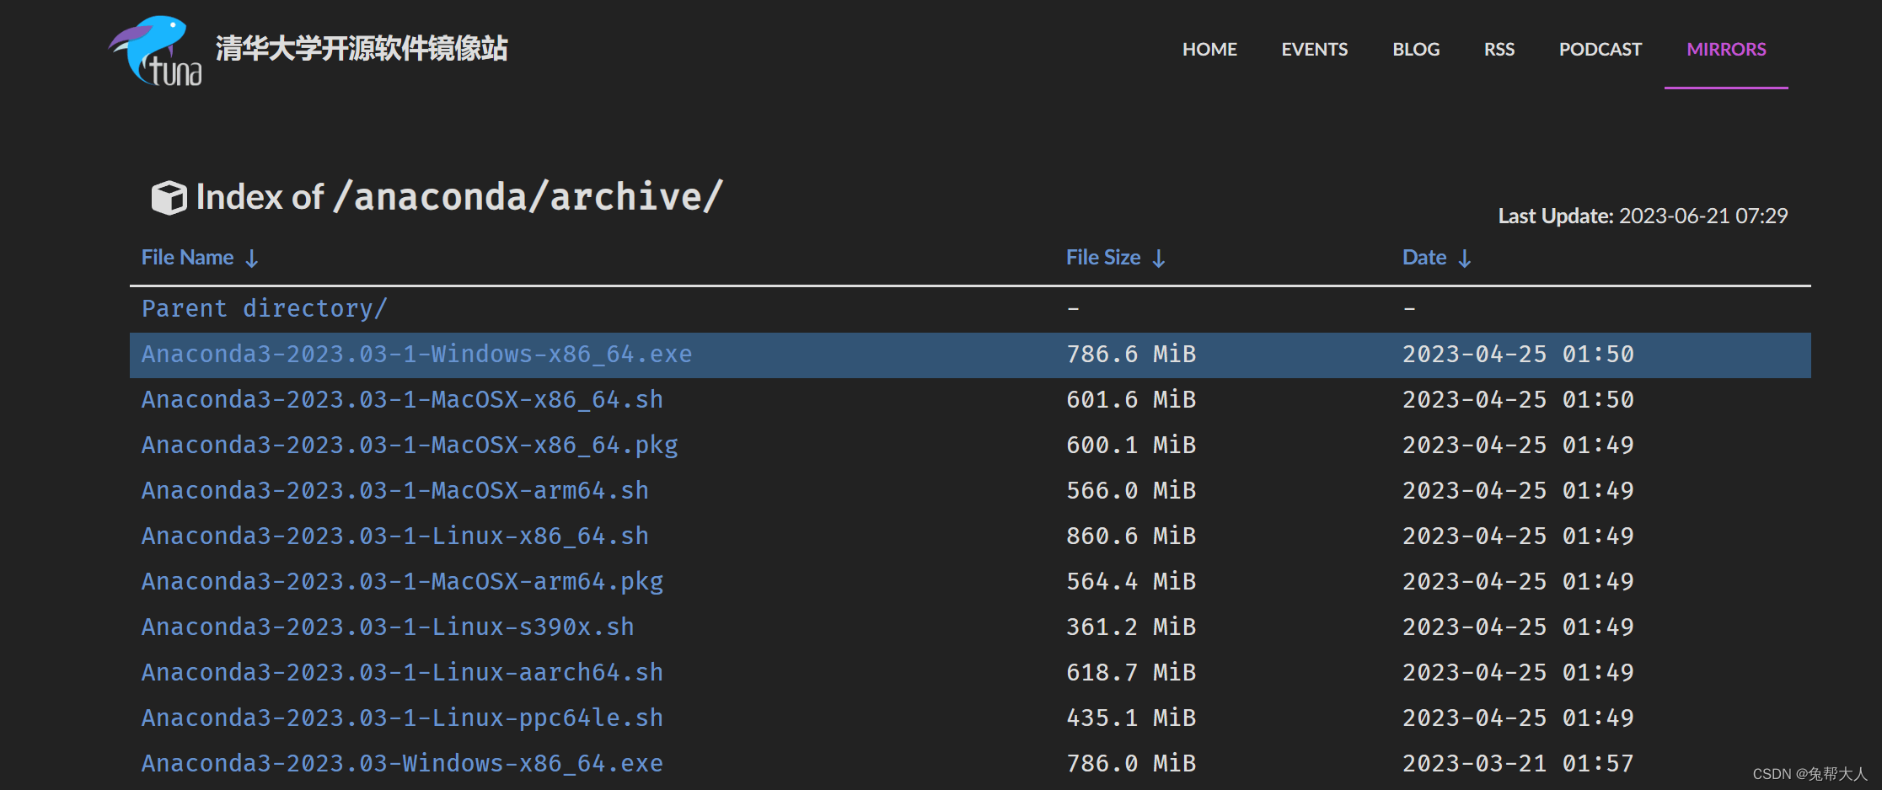This screenshot has width=1882, height=790.
Task: Download Anaconda3-2023.03-1-MacOSX-arm64.sh
Action: tap(395, 491)
